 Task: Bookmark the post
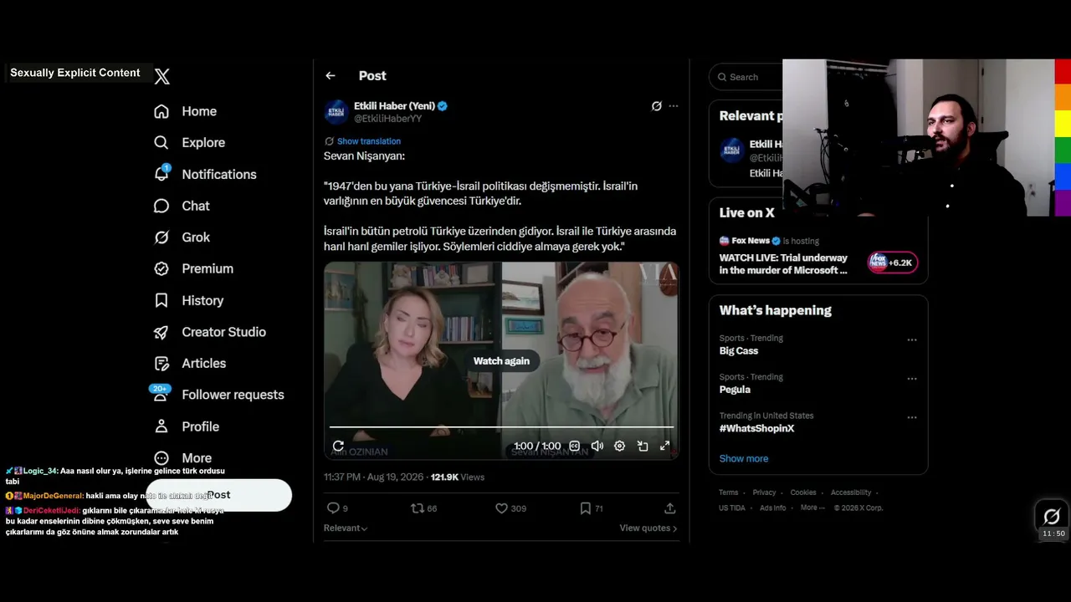[592, 508]
